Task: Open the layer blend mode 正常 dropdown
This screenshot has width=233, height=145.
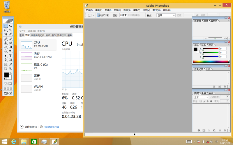Action: (201, 97)
